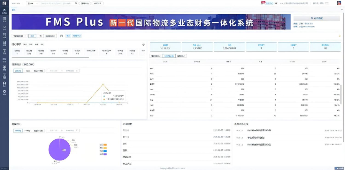Select 上月 in the date range toggle
This screenshot has height=170, width=345.
(40, 36)
